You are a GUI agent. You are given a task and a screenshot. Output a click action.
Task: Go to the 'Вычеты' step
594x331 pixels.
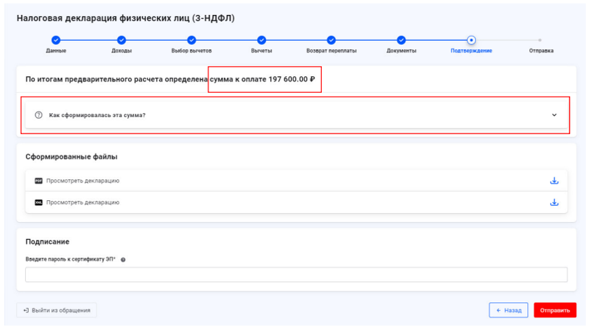(261, 40)
